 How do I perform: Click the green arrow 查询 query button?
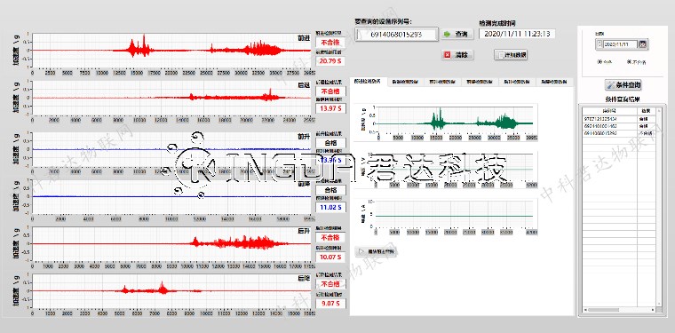457,34
